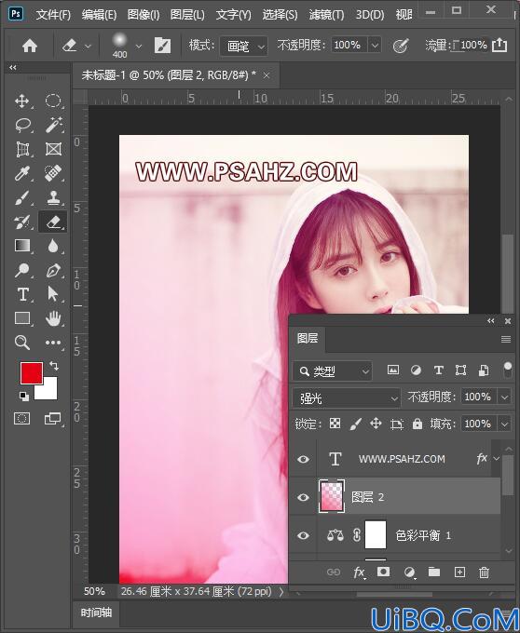
Task: Select the Path Selection tool
Action: (x=53, y=294)
